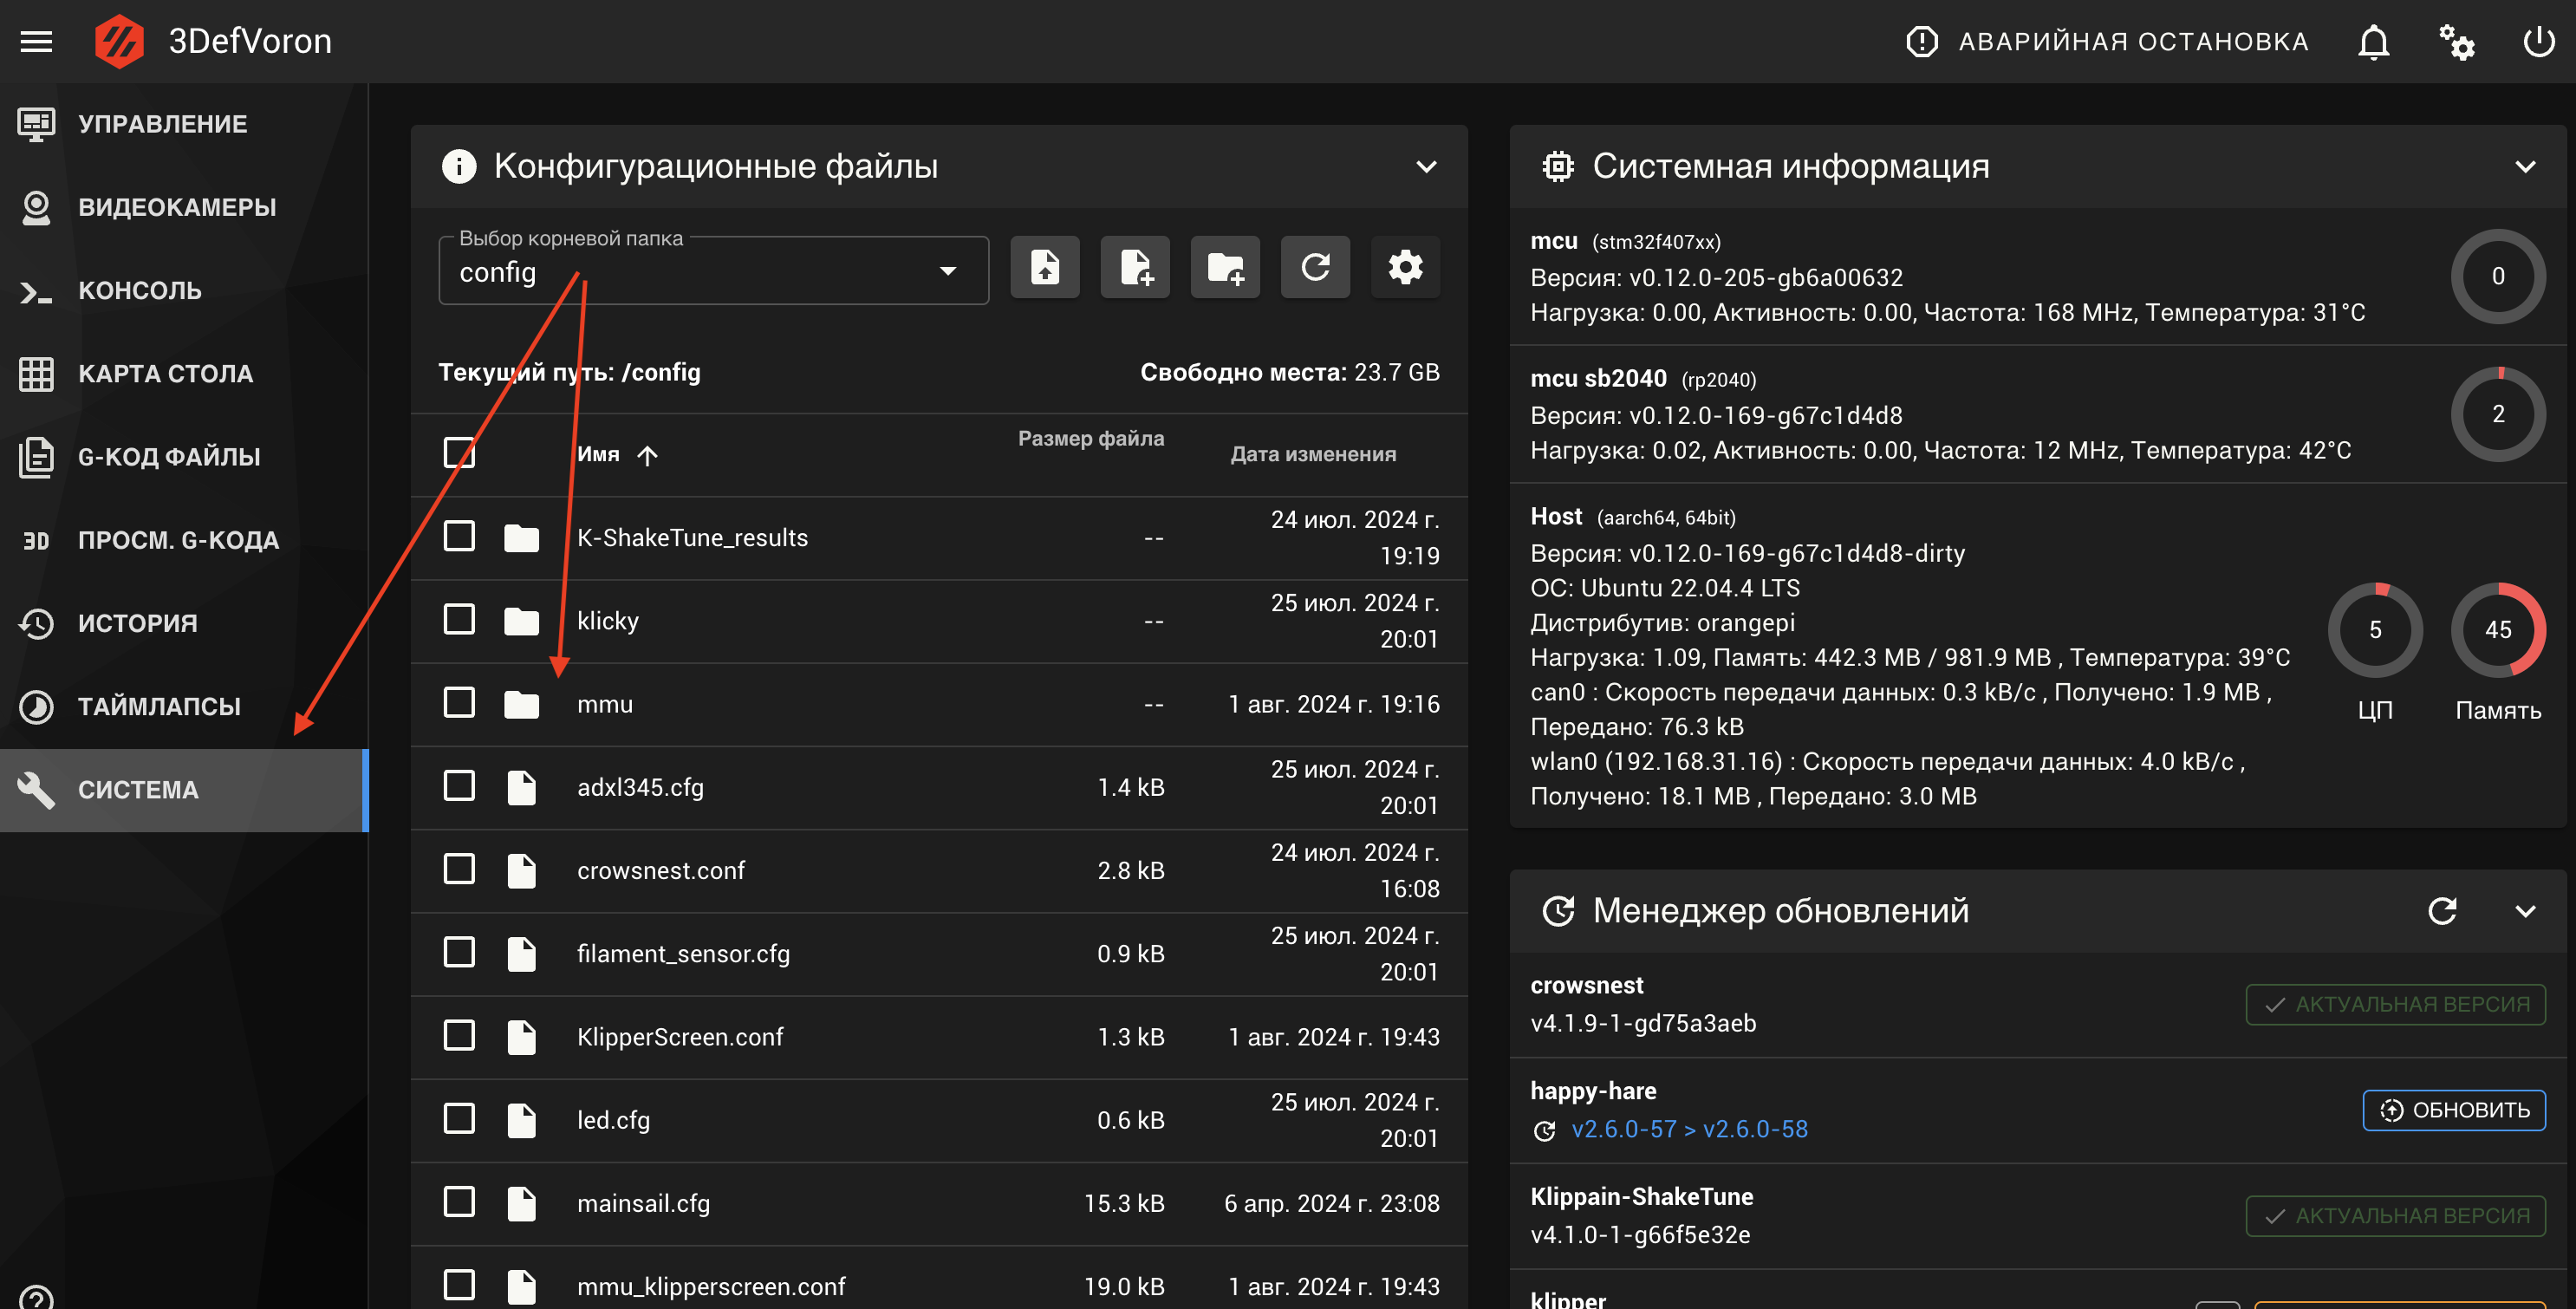Click the mcu stm32f407xx load gauge
Screen dimensions: 2576x1309
click(2498, 276)
